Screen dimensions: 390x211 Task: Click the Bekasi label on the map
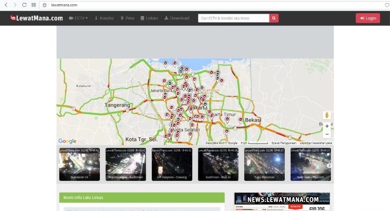253,120
